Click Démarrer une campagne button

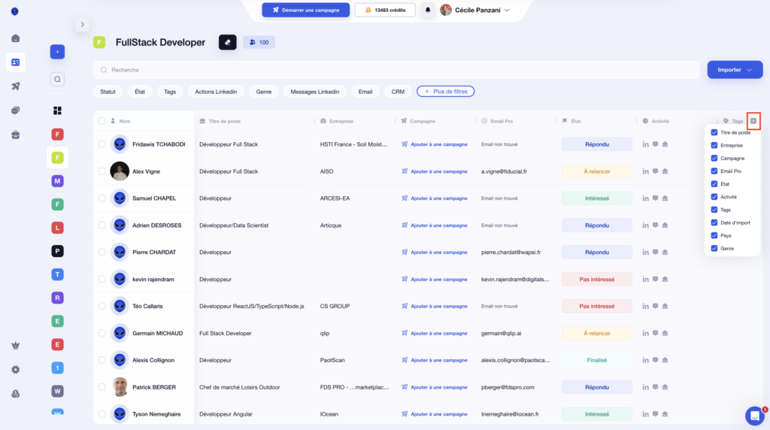pos(305,10)
